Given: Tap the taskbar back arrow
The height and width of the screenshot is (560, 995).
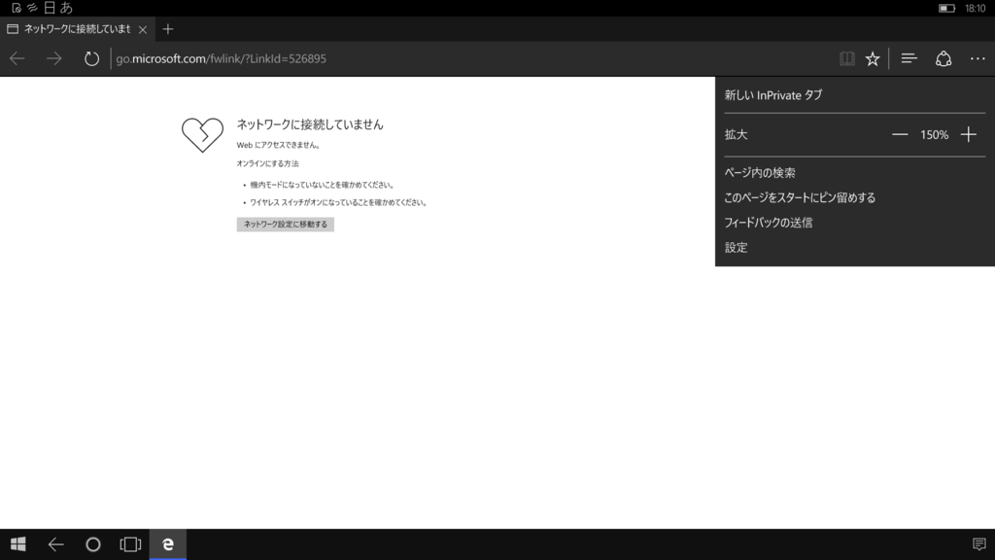Looking at the screenshot, I should click(55, 544).
